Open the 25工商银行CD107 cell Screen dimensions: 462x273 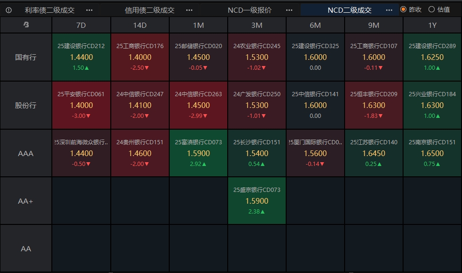pyautogui.click(x=373, y=57)
